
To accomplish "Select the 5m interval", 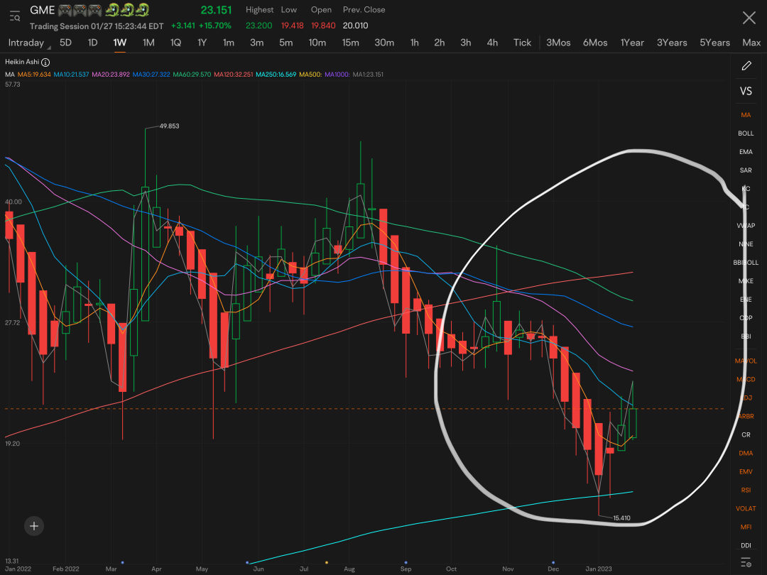I will [x=286, y=43].
